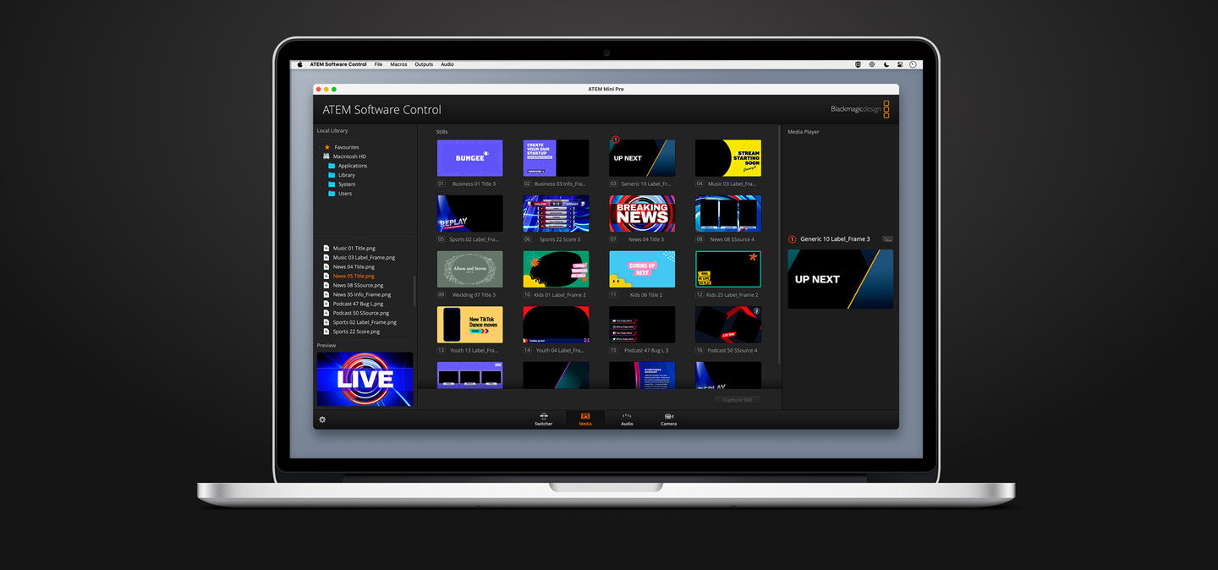The width and height of the screenshot is (1218, 570).
Task: Open the Macros menu
Action: pyautogui.click(x=398, y=63)
